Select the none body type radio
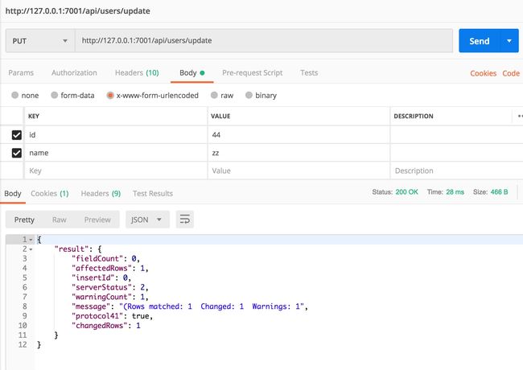 point(14,95)
